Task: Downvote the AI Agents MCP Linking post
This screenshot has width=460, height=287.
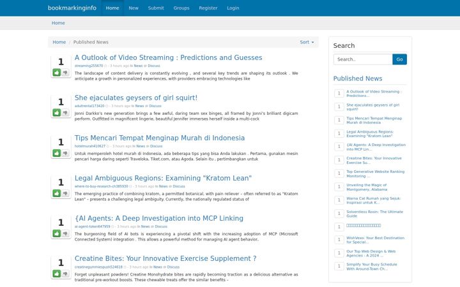Action: coord(65,233)
